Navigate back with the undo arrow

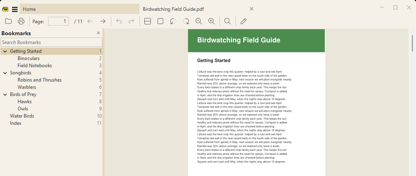coord(119,21)
